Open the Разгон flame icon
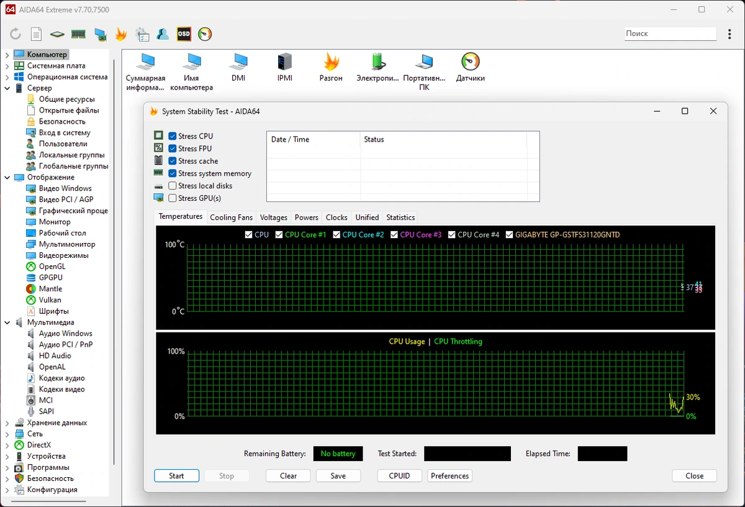This screenshot has height=507, width=745. [x=331, y=68]
